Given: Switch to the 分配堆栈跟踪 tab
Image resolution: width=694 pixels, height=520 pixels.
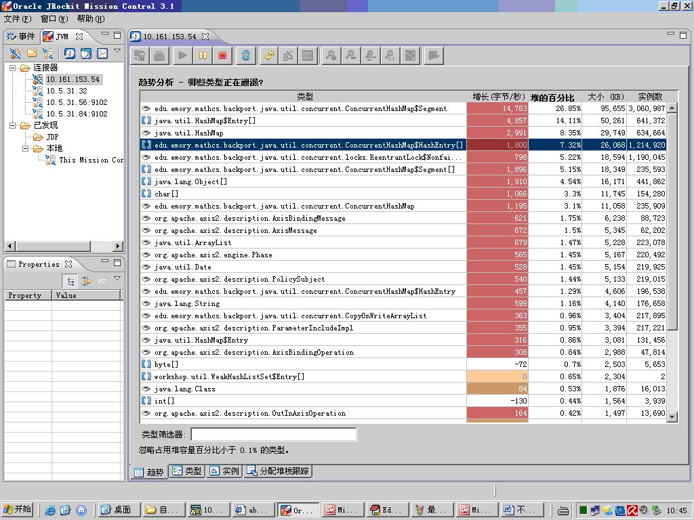Looking at the screenshot, I should coord(279,471).
